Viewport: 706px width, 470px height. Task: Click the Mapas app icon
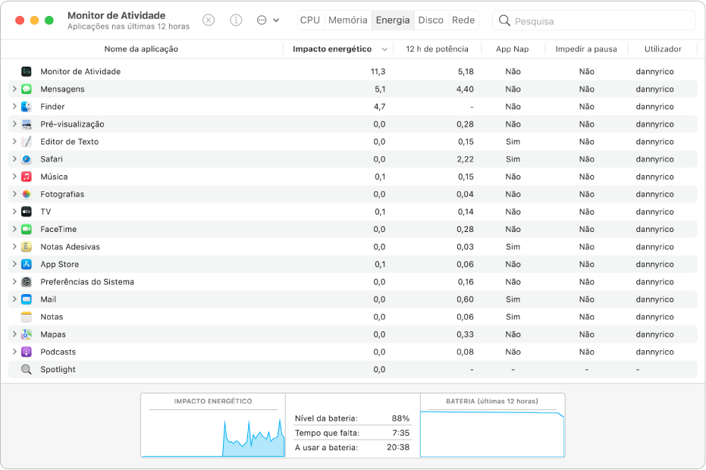point(27,334)
